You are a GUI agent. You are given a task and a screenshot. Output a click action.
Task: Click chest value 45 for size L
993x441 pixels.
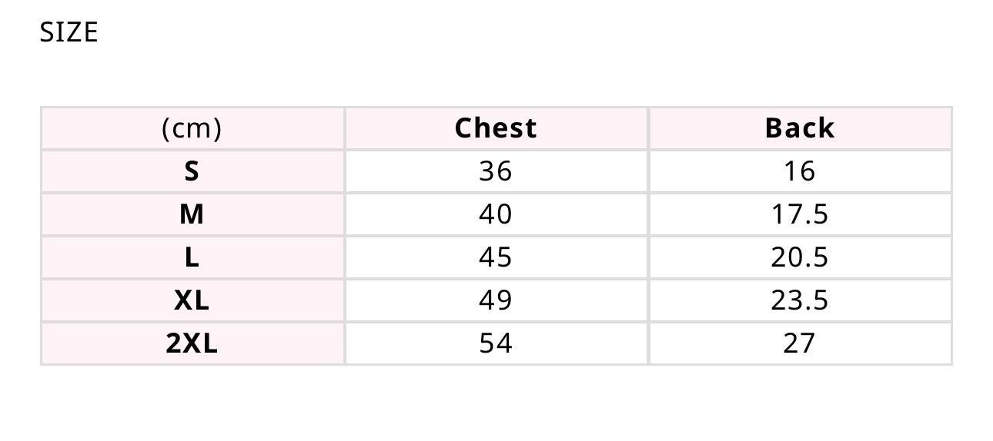pos(496,257)
